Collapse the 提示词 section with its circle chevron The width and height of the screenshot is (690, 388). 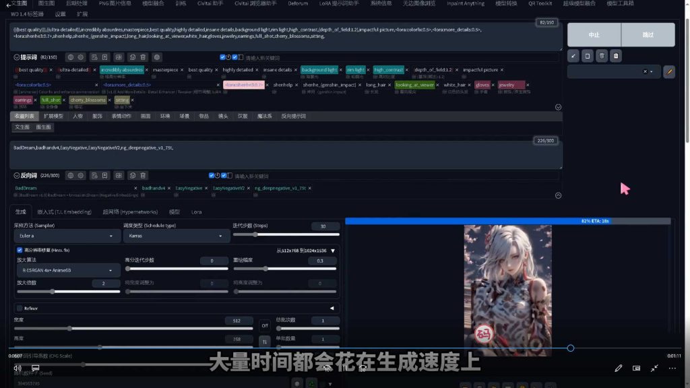pyautogui.click(x=17, y=57)
